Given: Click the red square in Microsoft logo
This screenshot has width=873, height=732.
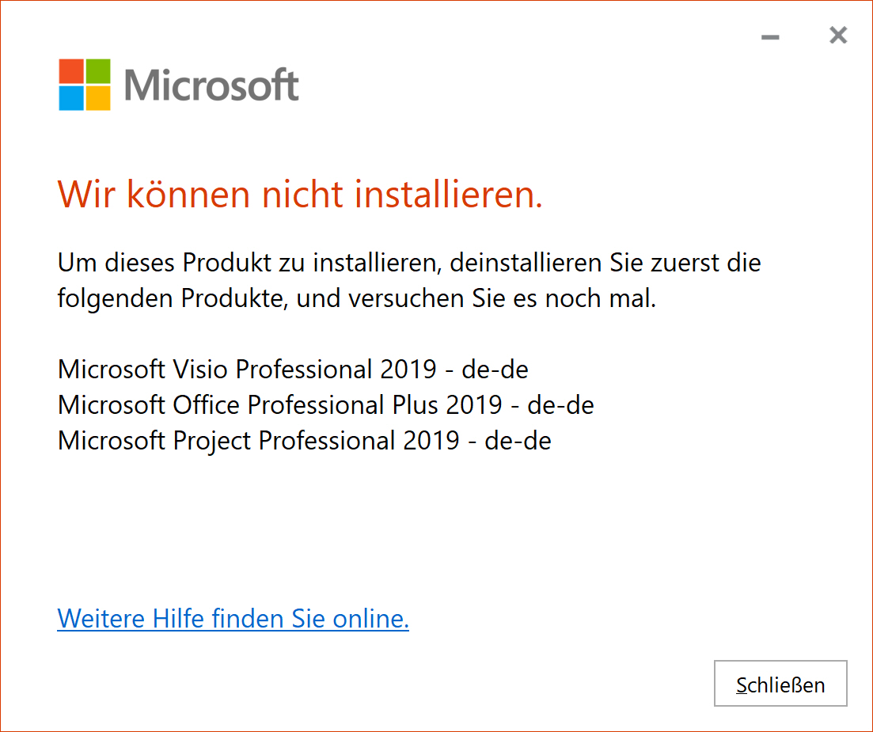Looking at the screenshot, I should tap(71, 71).
